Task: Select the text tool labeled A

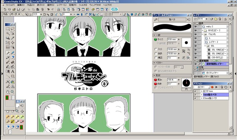Action: click(x=13, y=71)
